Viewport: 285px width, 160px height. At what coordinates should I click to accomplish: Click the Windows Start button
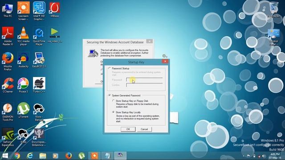[x=5, y=156]
